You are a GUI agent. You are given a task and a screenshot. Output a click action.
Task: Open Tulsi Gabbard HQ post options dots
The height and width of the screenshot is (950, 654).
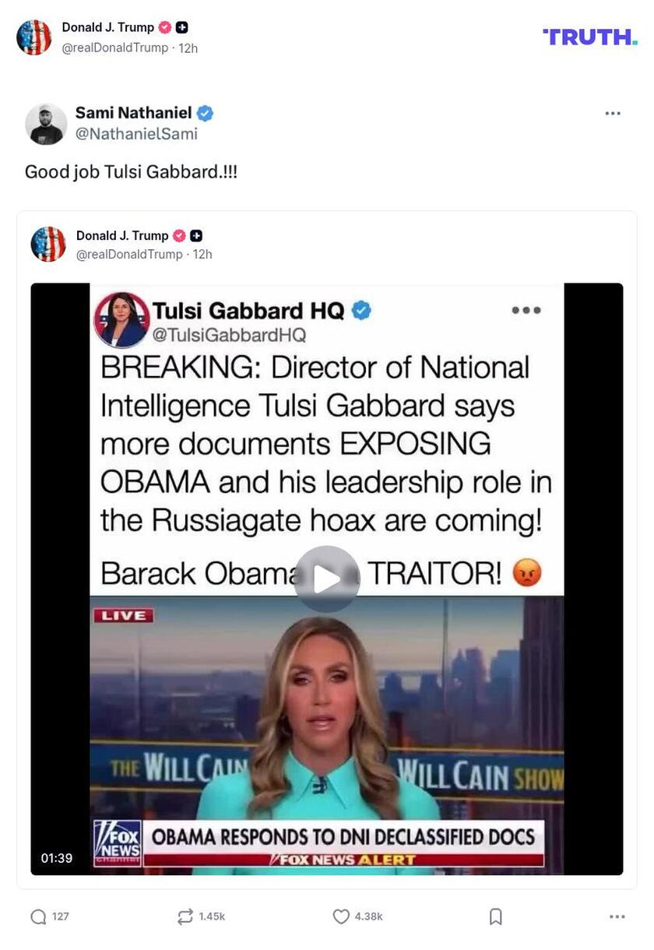click(526, 310)
